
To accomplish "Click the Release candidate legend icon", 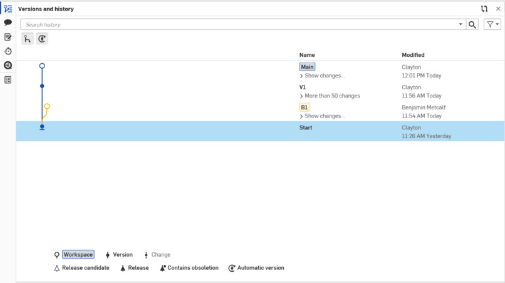I will [x=56, y=268].
